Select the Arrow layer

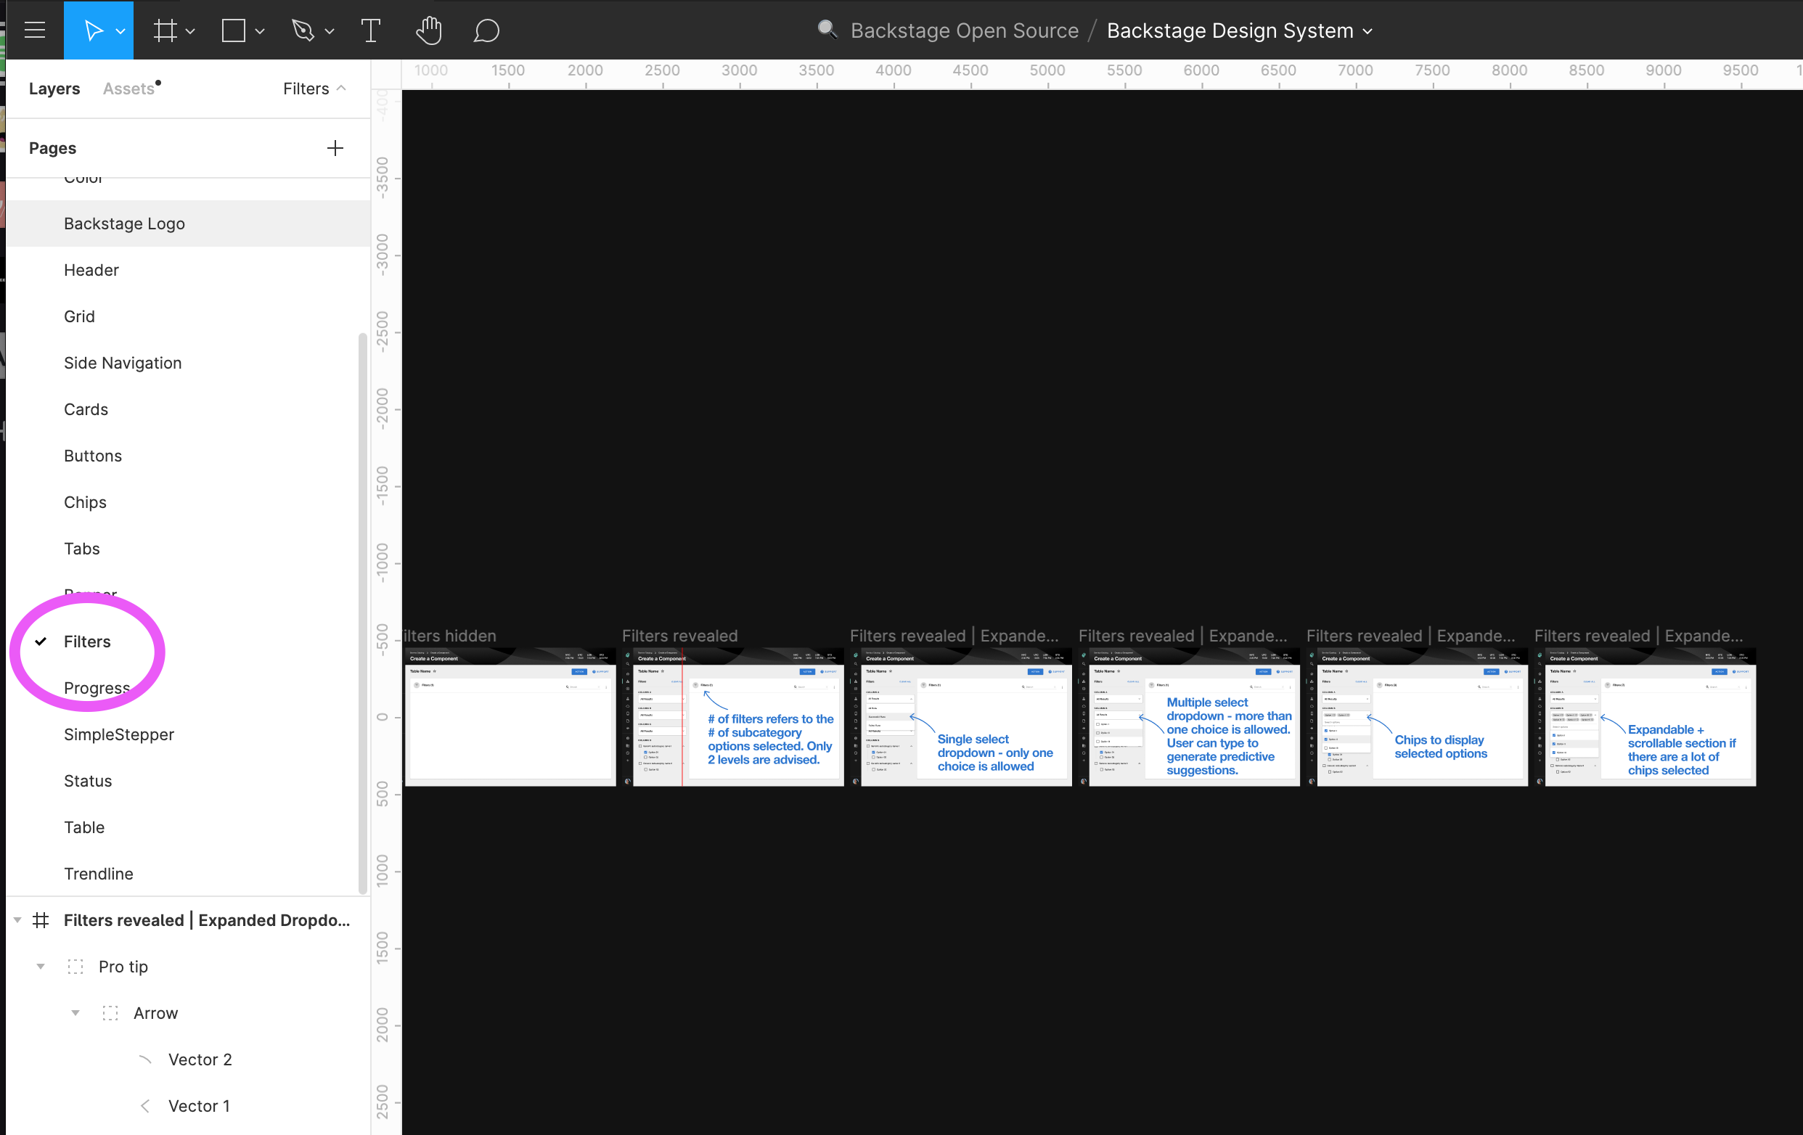pyautogui.click(x=156, y=1013)
